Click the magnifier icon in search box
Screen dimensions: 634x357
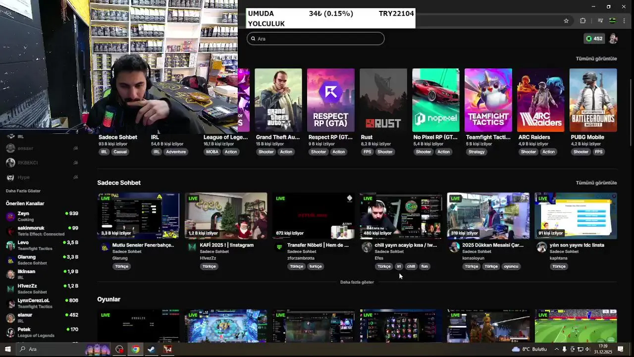coord(253,39)
